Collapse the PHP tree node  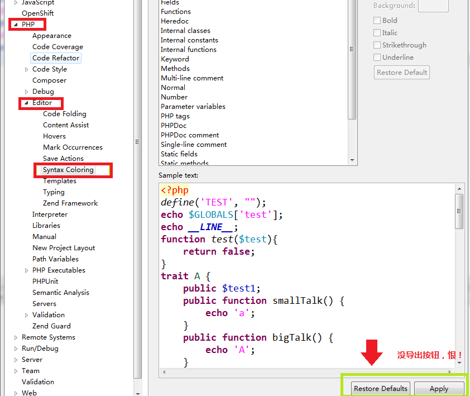16,25
